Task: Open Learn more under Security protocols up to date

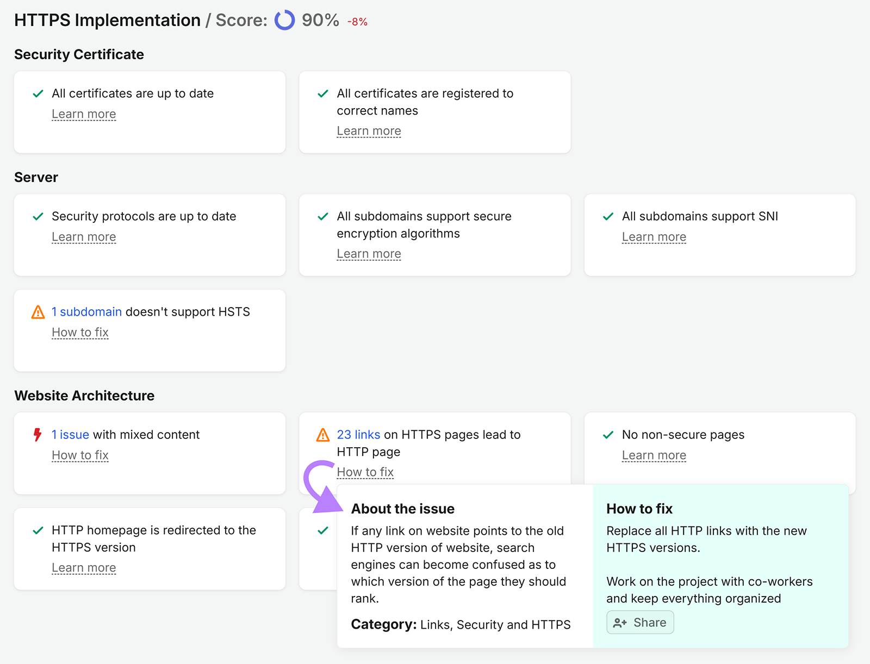Action: pyautogui.click(x=84, y=237)
